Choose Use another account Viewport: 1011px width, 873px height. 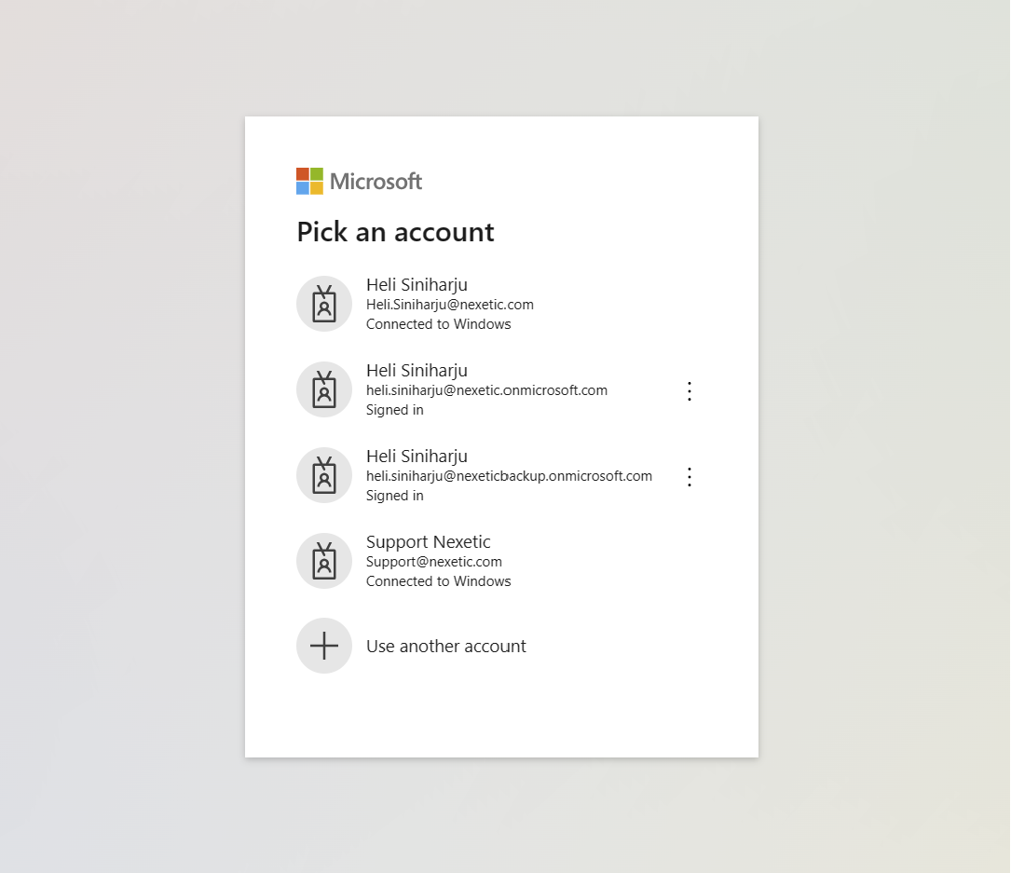coord(446,646)
